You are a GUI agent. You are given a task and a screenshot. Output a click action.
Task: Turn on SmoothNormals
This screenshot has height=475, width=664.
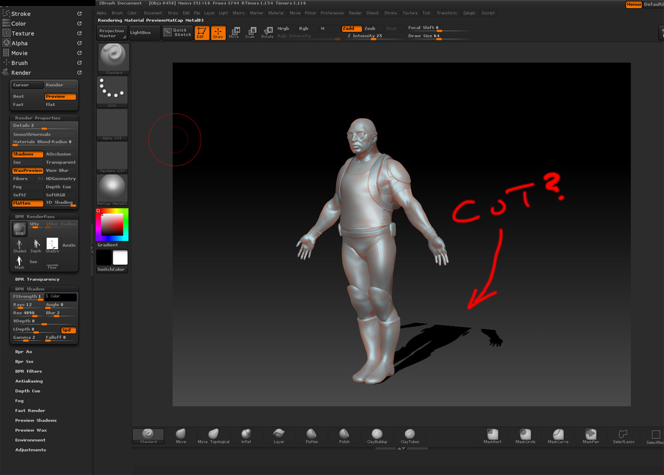click(44, 134)
